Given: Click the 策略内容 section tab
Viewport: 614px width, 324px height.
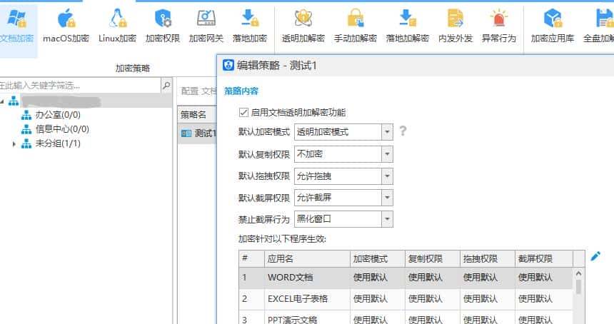Looking at the screenshot, I should tap(241, 91).
